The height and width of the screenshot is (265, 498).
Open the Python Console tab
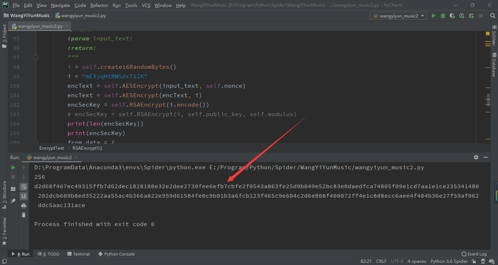tap(116, 254)
